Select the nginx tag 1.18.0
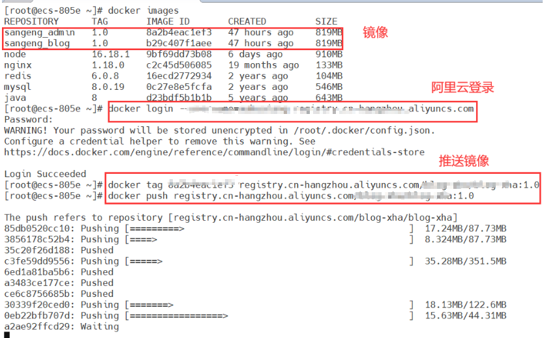 pos(108,65)
